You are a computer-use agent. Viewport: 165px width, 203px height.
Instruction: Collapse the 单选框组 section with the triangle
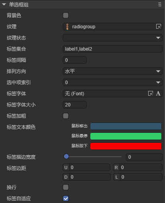[4, 4]
